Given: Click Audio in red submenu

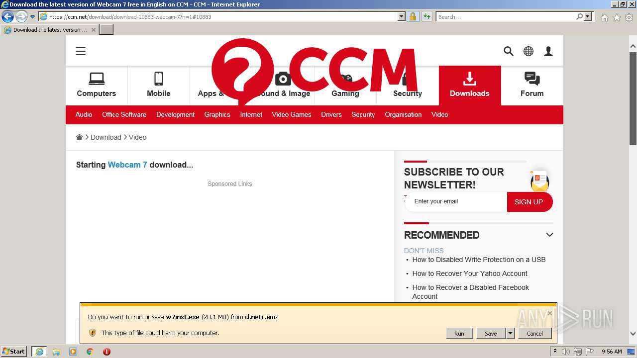Looking at the screenshot, I should [84, 114].
